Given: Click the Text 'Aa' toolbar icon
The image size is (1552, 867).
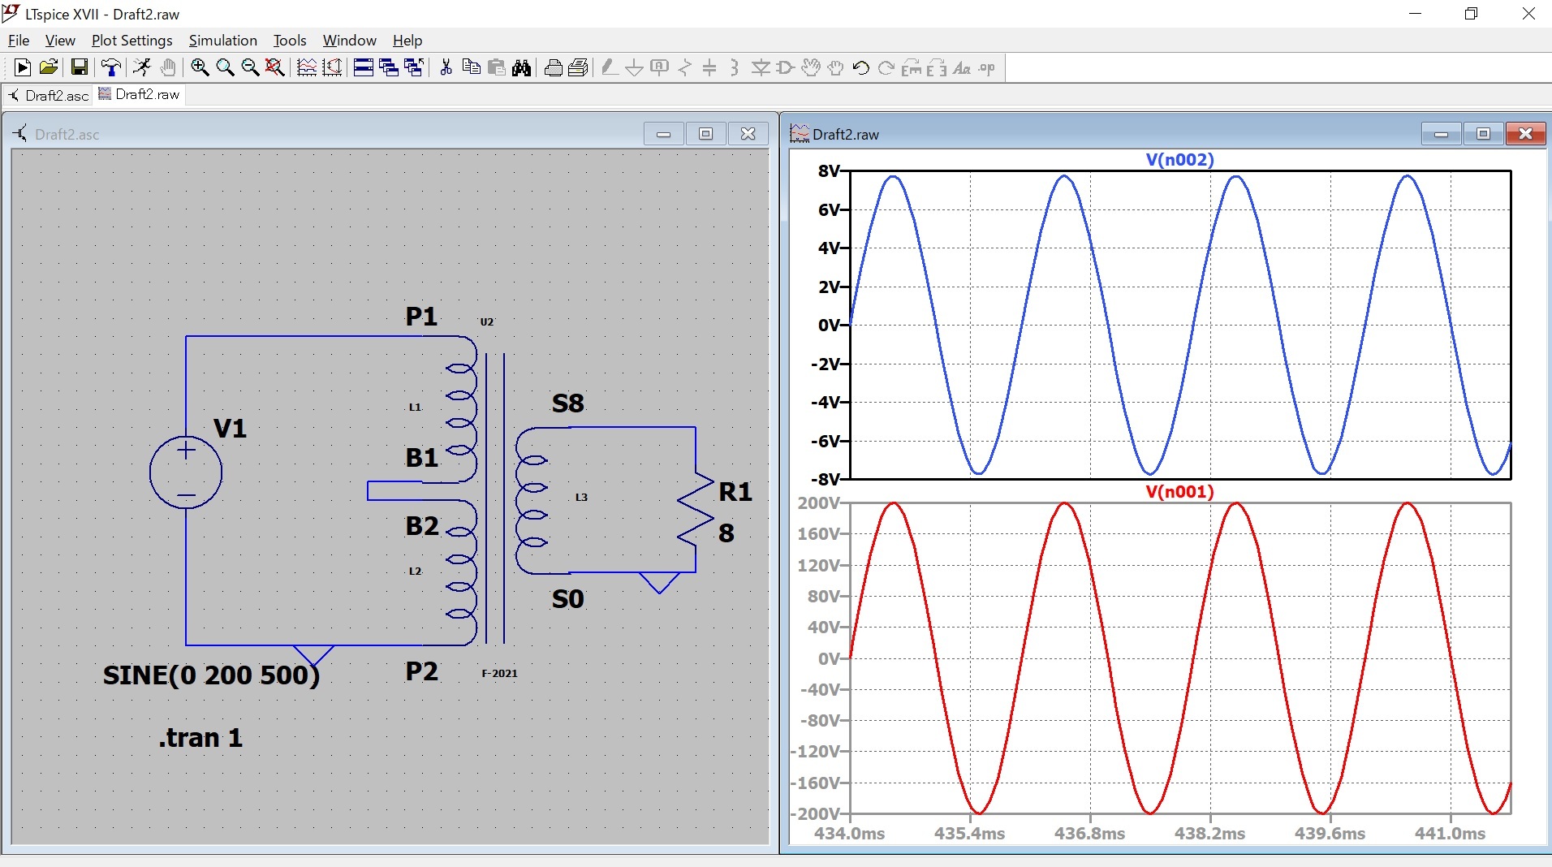Looking at the screenshot, I should (962, 68).
